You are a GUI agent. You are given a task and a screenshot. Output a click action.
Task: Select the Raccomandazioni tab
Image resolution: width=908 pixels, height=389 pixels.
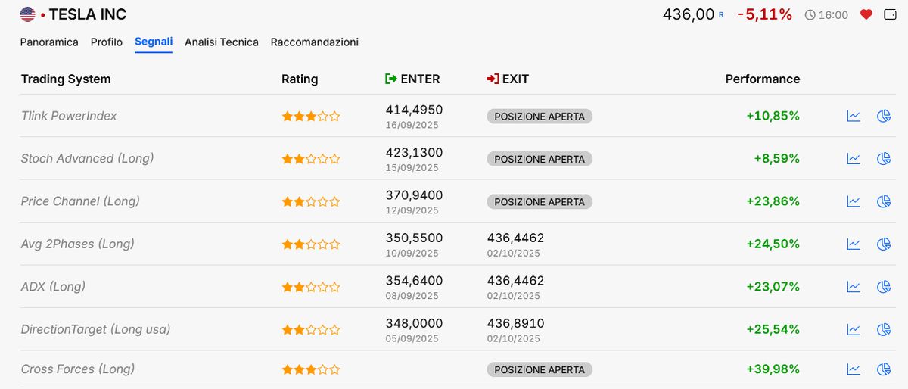tap(314, 42)
